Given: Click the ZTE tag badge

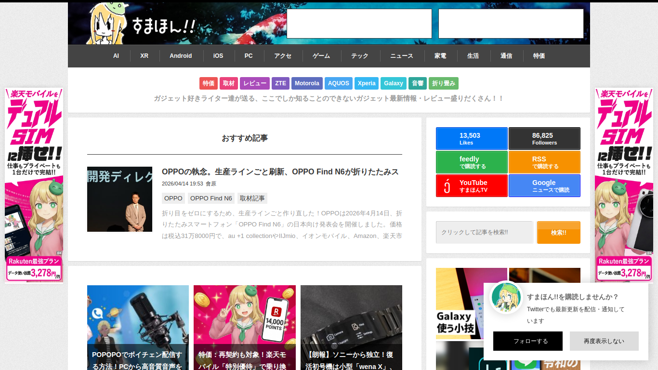Looking at the screenshot, I should [x=280, y=83].
